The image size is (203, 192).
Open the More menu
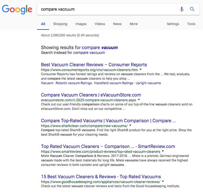pyautogui.click(x=134, y=24)
